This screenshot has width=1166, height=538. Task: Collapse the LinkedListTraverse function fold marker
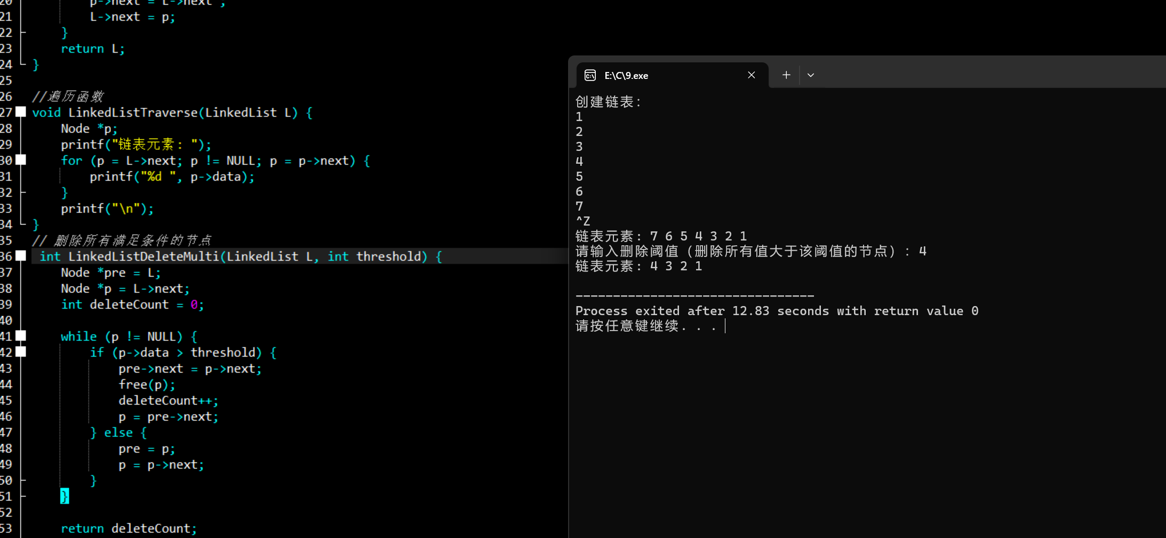pos(21,112)
